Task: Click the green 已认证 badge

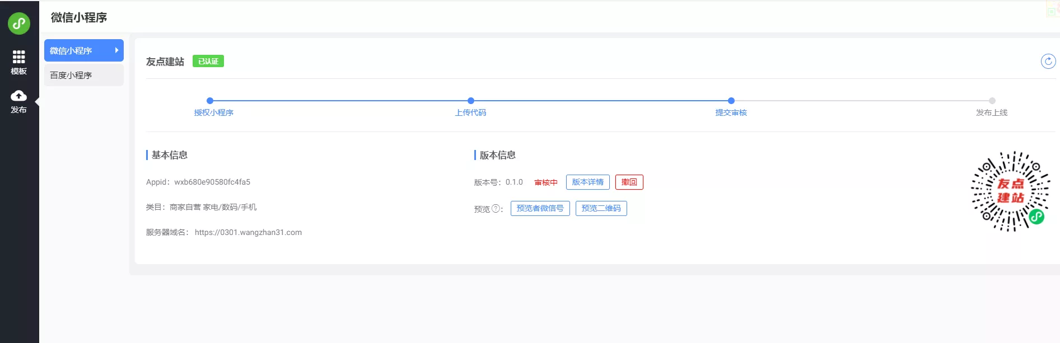Action: (x=208, y=61)
